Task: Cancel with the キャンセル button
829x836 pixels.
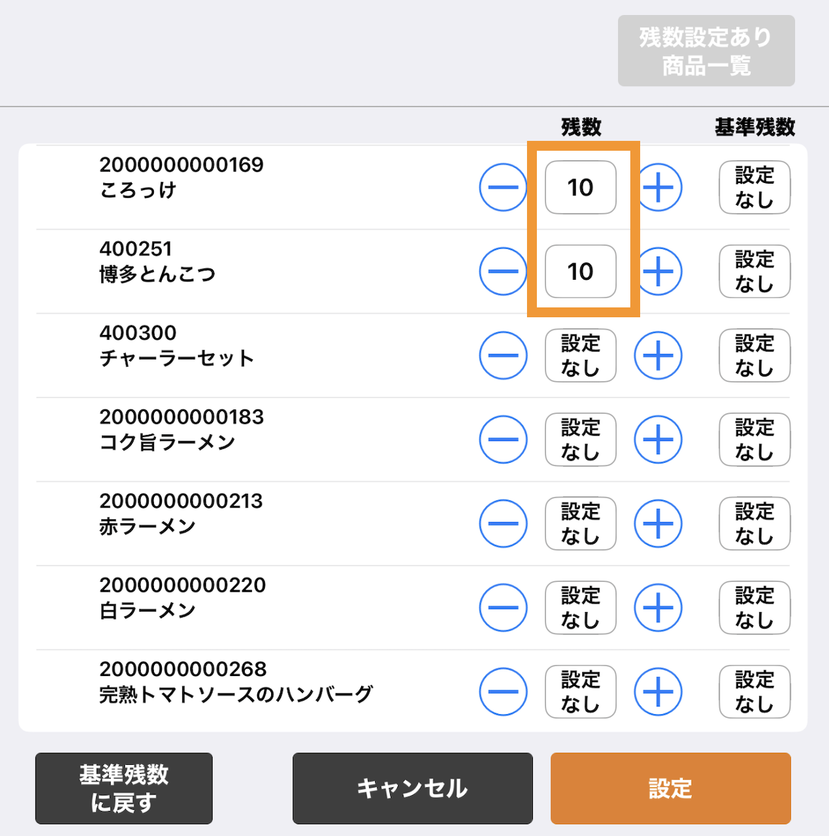Action: coord(413,789)
